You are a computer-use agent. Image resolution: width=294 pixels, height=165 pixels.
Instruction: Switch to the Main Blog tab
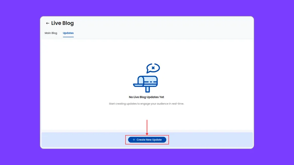(x=51, y=33)
